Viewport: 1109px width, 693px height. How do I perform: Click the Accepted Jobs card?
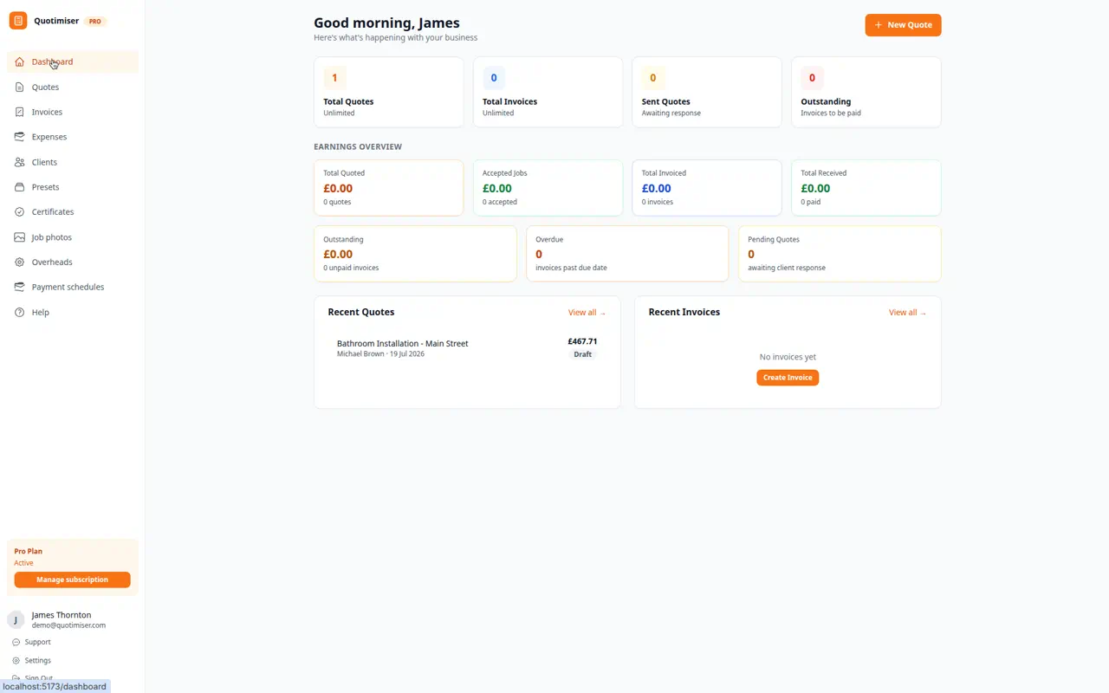[548, 188]
